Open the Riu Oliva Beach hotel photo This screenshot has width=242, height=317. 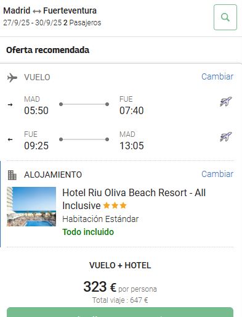tap(31, 207)
